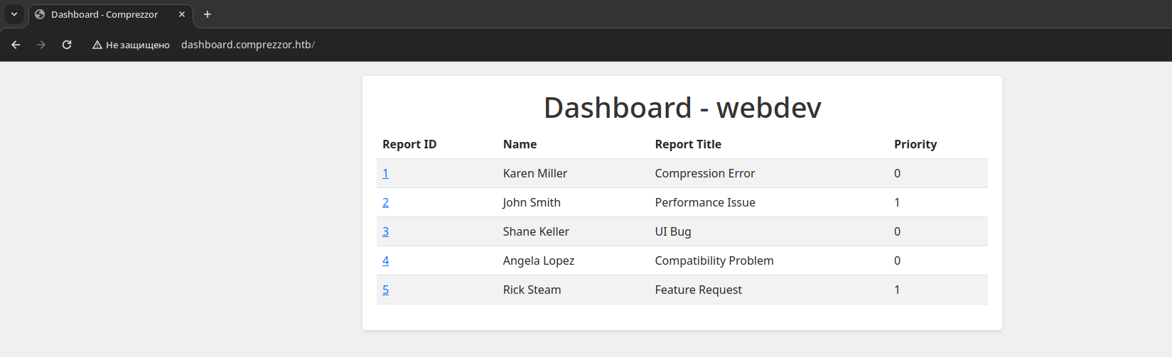Click the priority value for Shane Keller
1172x357 pixels.
coord(897,231)
